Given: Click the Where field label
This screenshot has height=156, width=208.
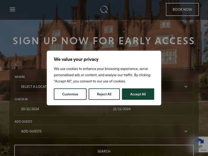Looking at the screenshot, I should (x=20, y=77).
